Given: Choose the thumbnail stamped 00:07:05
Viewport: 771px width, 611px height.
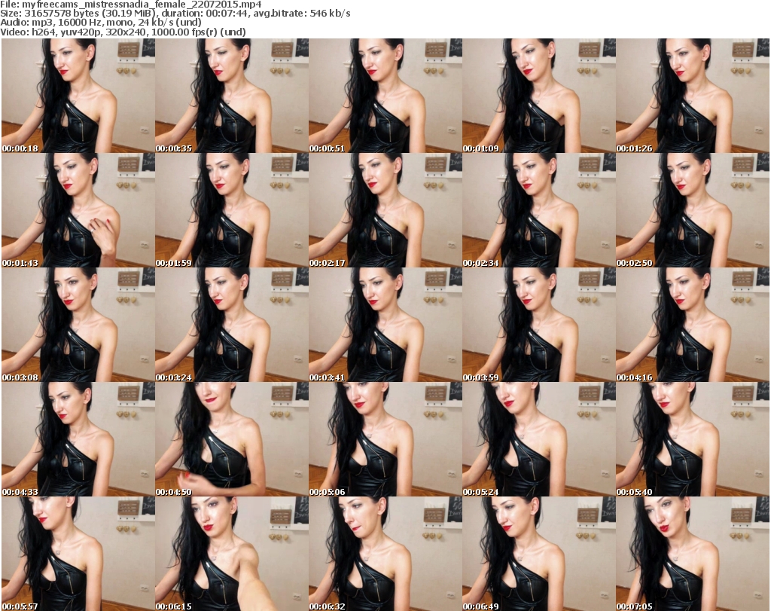Looking at the screenshot, I should click(693, 554).
